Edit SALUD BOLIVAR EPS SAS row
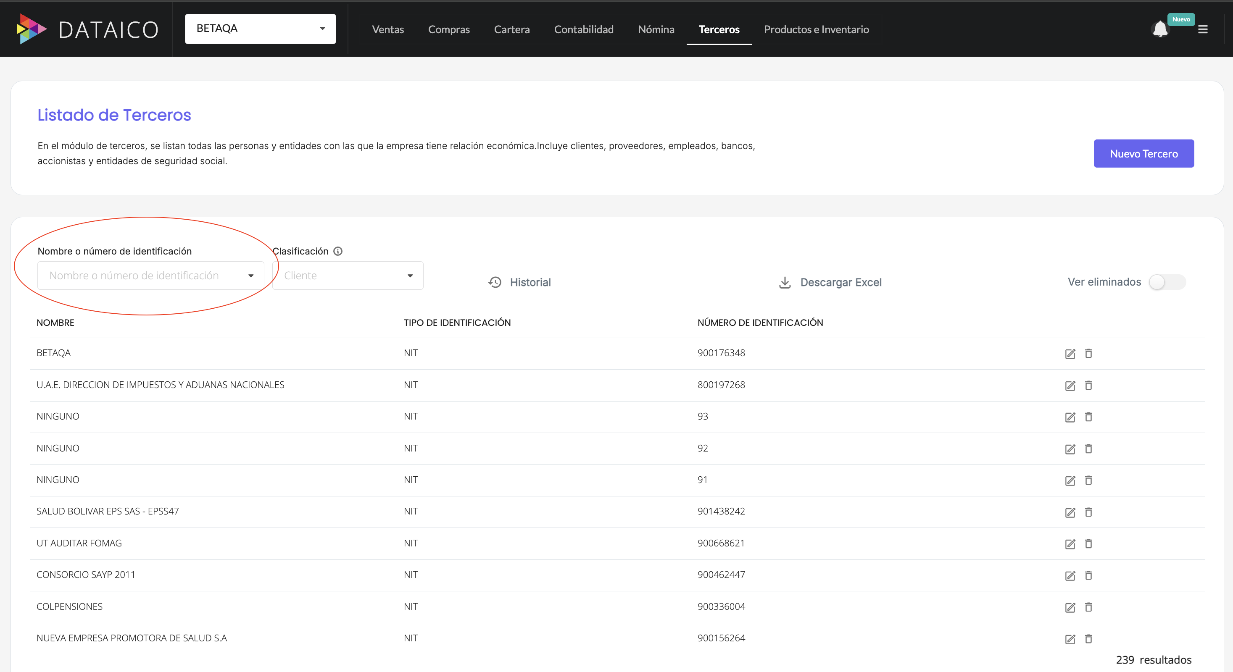1233x672 pixels. pos(1070,513)
